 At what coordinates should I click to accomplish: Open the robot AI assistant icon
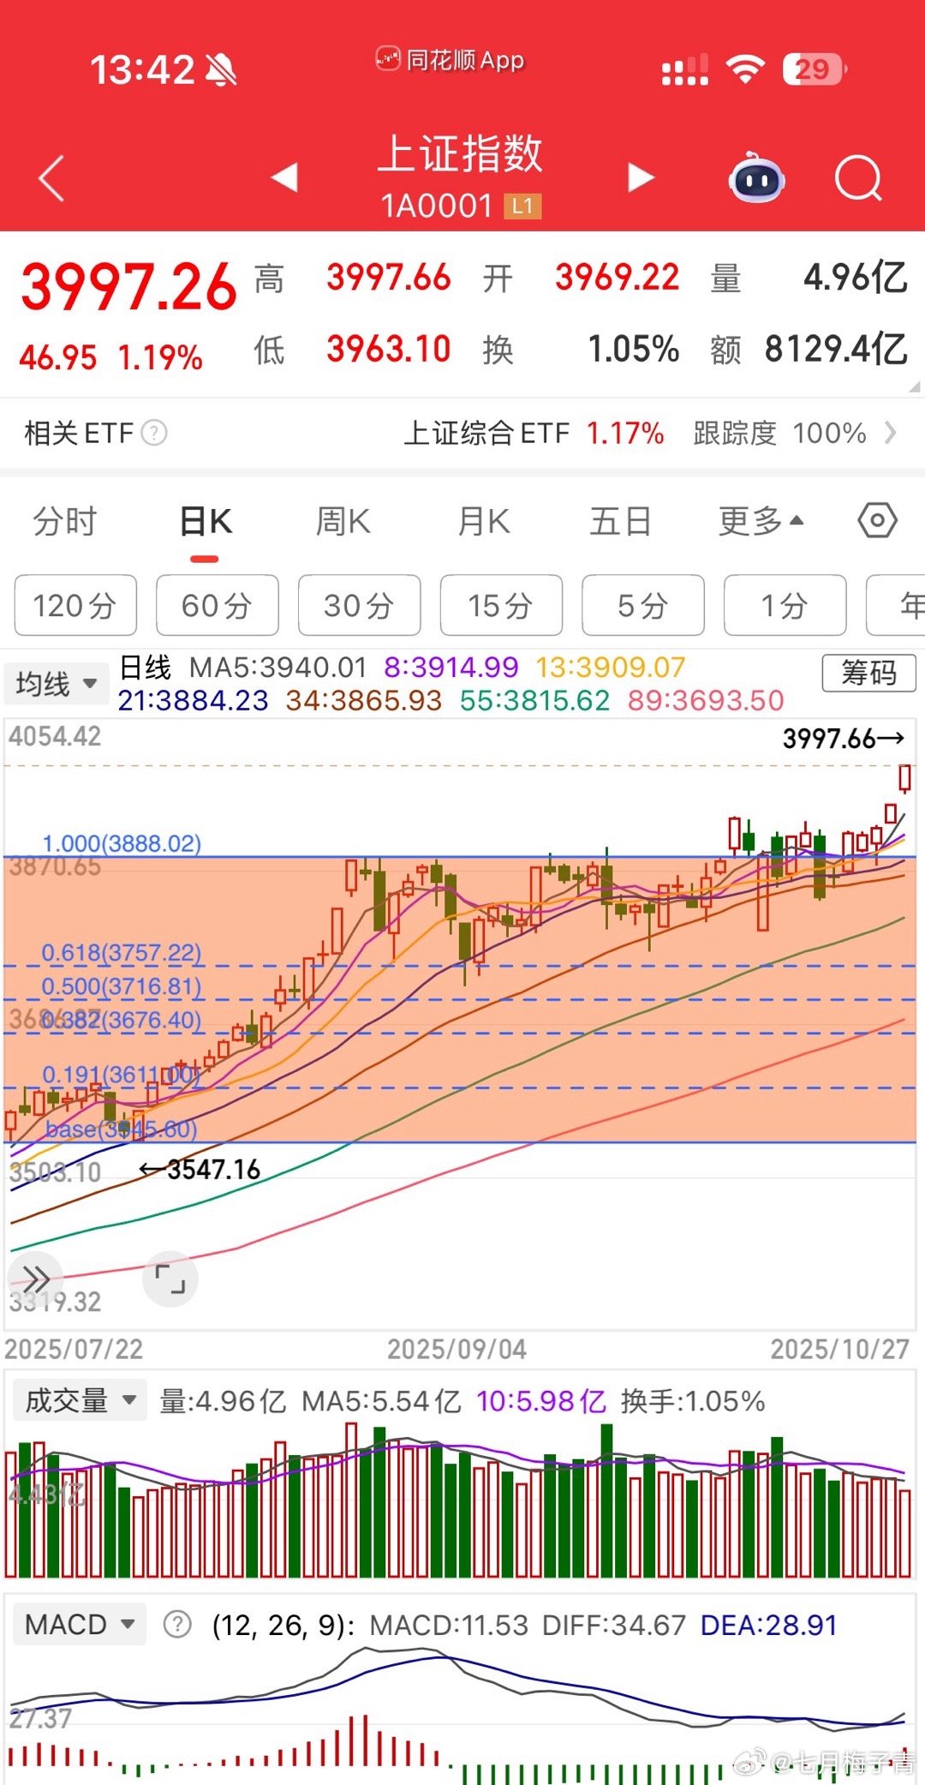click(x=756, y=177)
